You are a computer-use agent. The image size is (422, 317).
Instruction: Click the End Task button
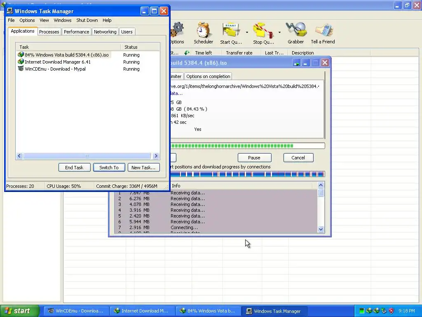[x=74, y=168]
